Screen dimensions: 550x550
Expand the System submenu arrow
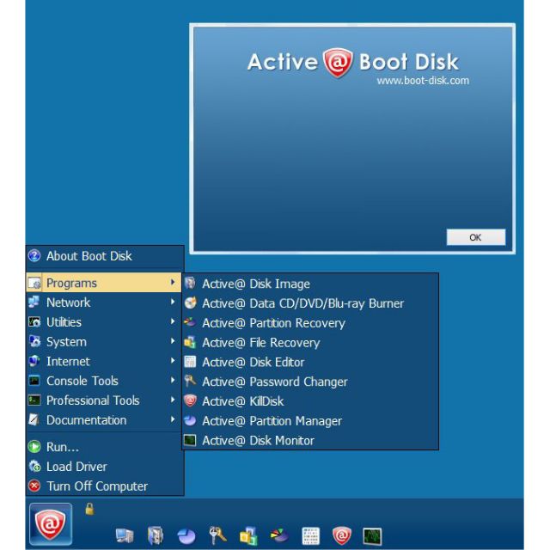[173, 341]
